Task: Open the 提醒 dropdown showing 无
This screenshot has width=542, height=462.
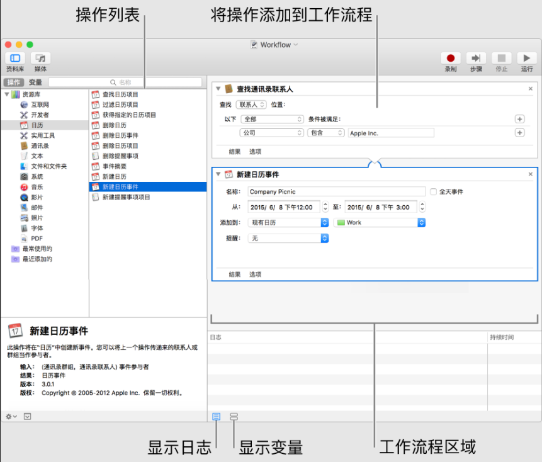Action: [x=288, y=238]
